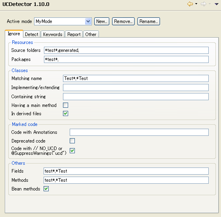This screenshot has width=221, height=217.
Task: Open the back history dropdown arrow
Action: [196, 4]
